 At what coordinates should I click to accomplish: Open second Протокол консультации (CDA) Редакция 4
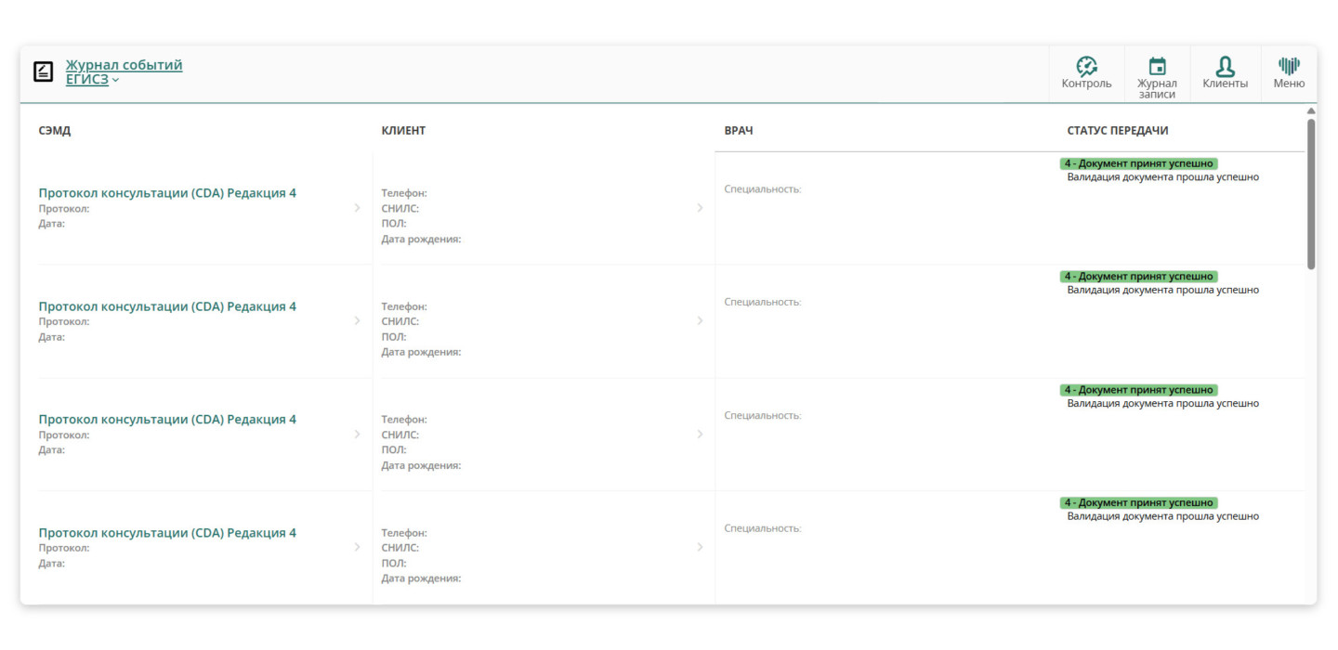(167, 306)
